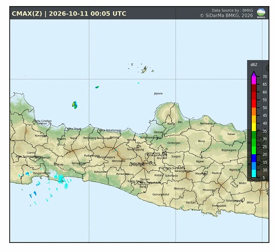This screenshot has height=252, width=275.
Task: Click the Temanggung map label
Action: pos(135,150)
